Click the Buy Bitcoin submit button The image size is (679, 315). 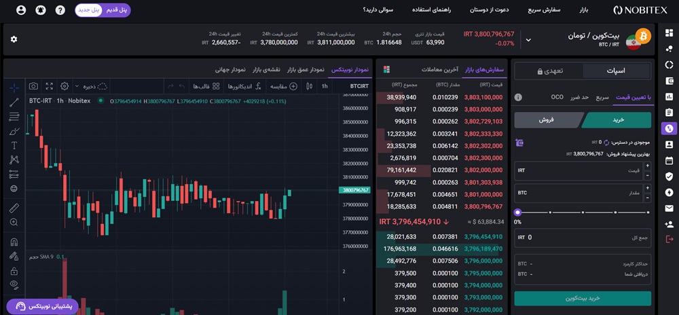point(583,299)
